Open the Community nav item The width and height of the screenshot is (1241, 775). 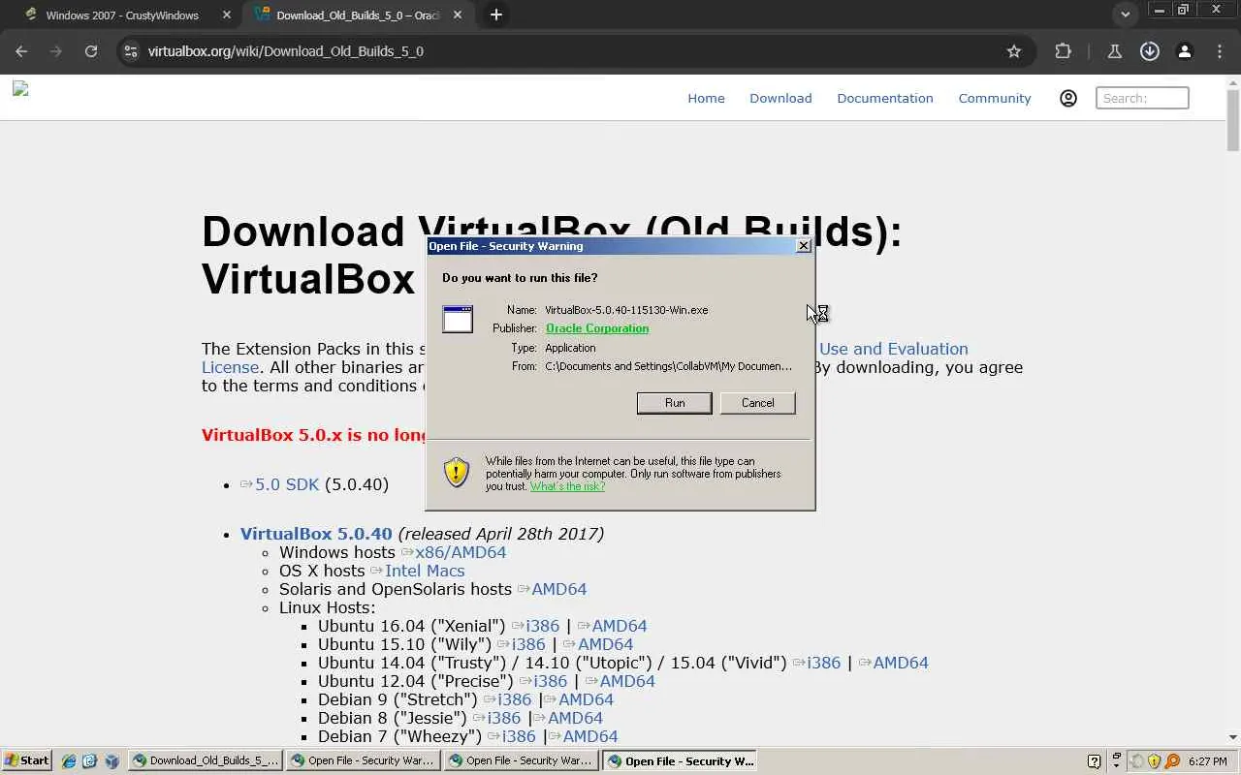(995, 98)
